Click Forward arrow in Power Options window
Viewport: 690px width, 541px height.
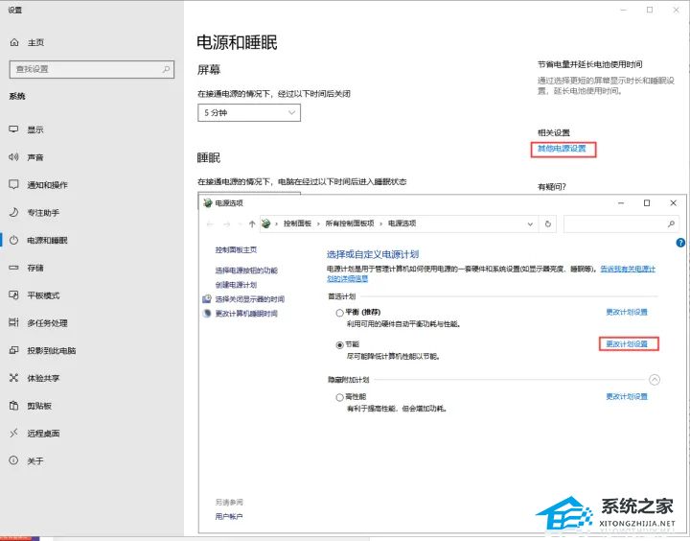tap(226, 224)
